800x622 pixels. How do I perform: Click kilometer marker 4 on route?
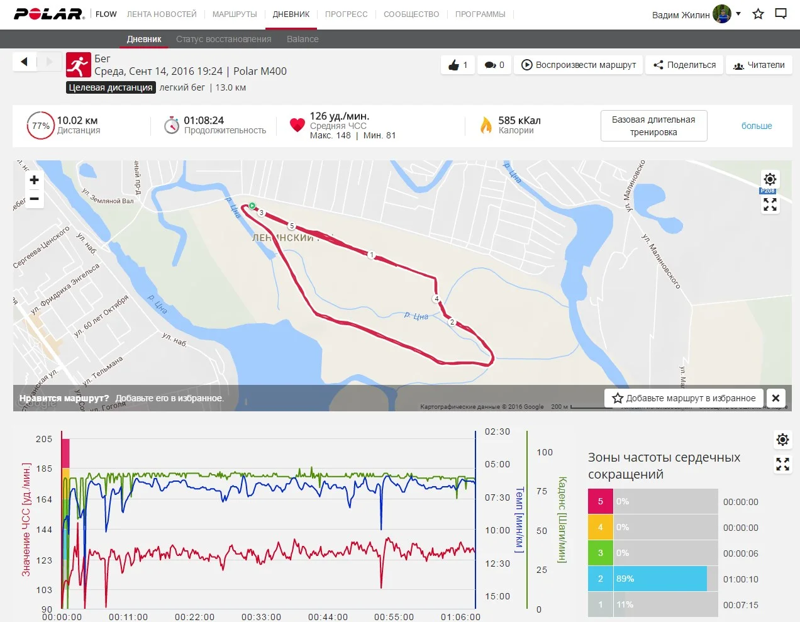[436, 299]
